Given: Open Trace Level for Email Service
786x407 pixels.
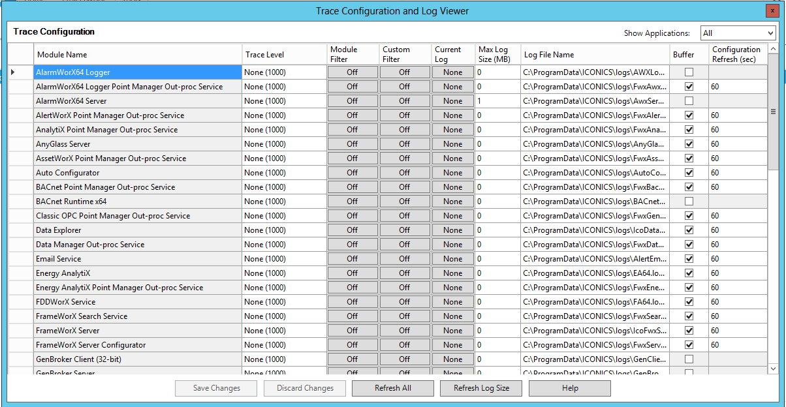Looking at the screenshot, I should click(283, 259).
